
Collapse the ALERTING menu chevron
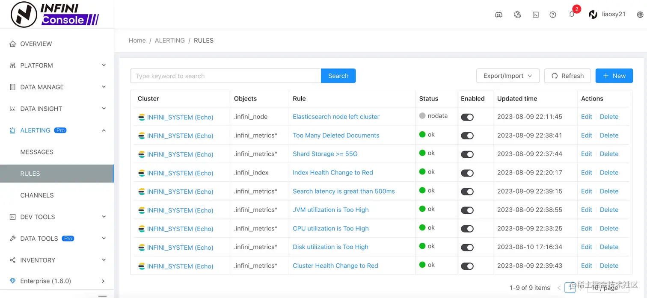pos(104,130)
